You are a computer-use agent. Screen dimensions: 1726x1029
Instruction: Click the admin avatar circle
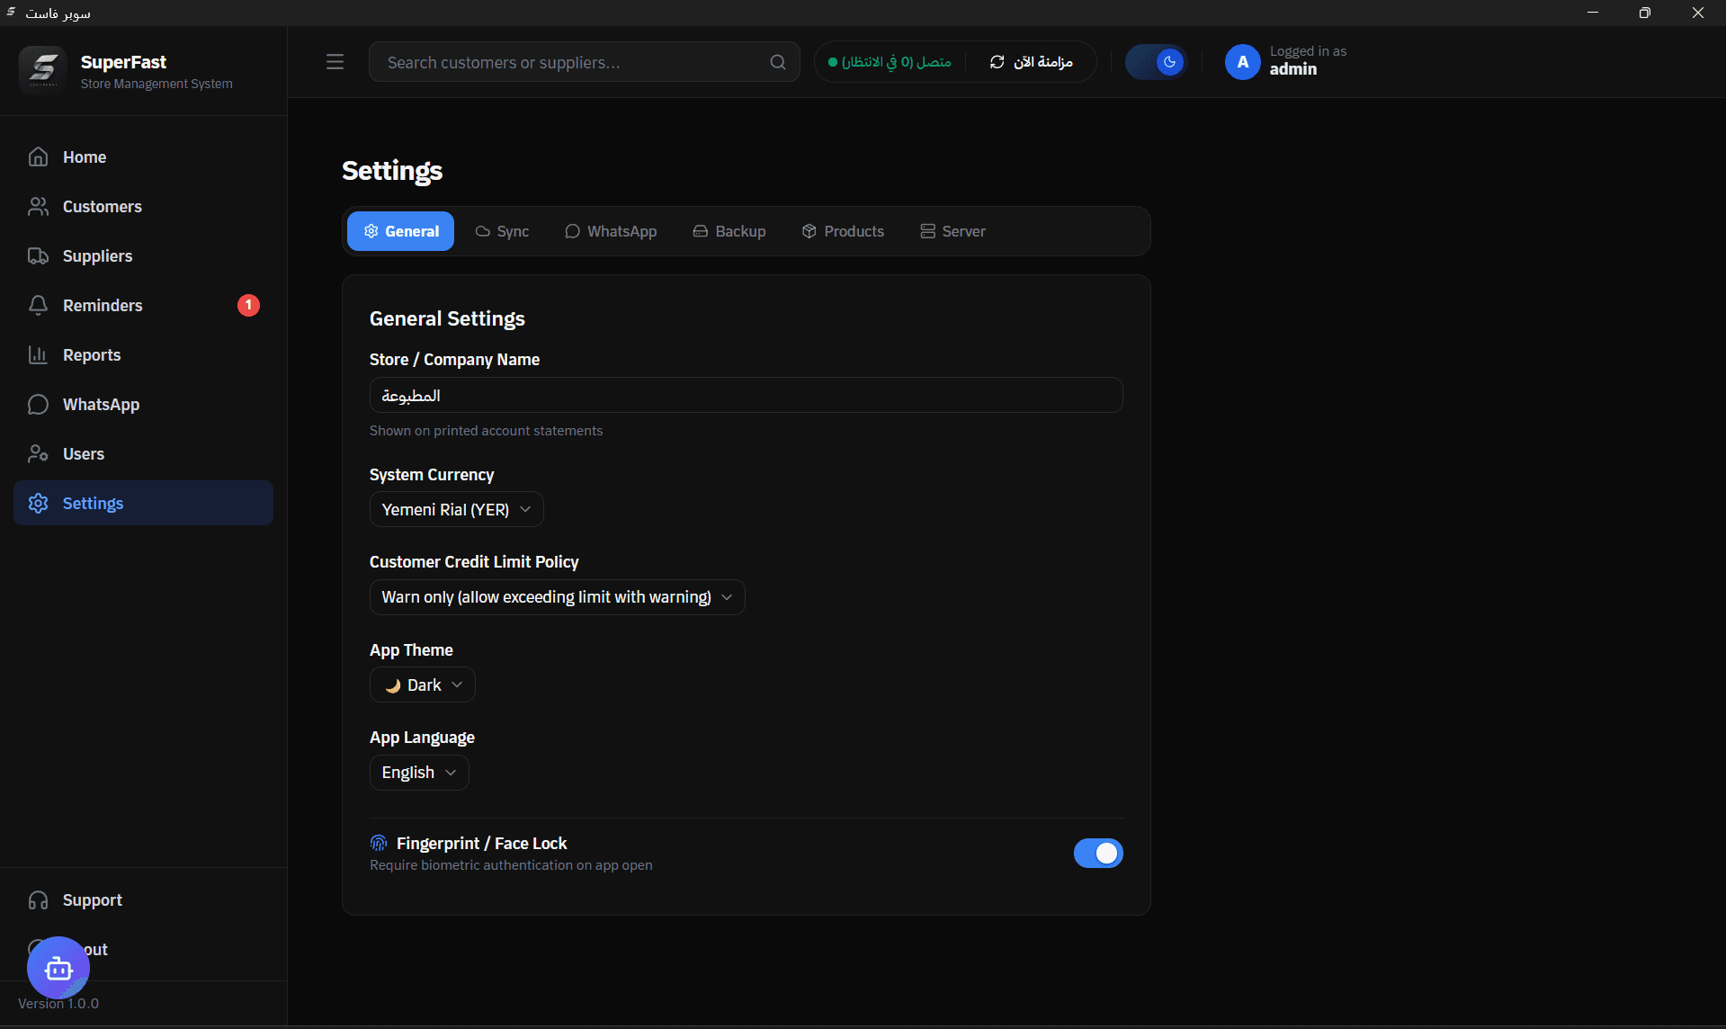(1242, 62)
